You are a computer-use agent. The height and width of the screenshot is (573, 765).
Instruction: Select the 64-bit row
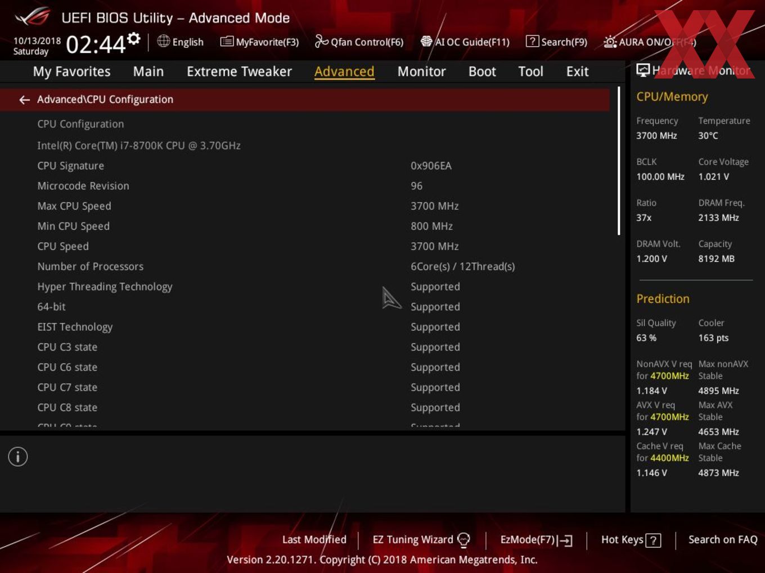[304, 307]
